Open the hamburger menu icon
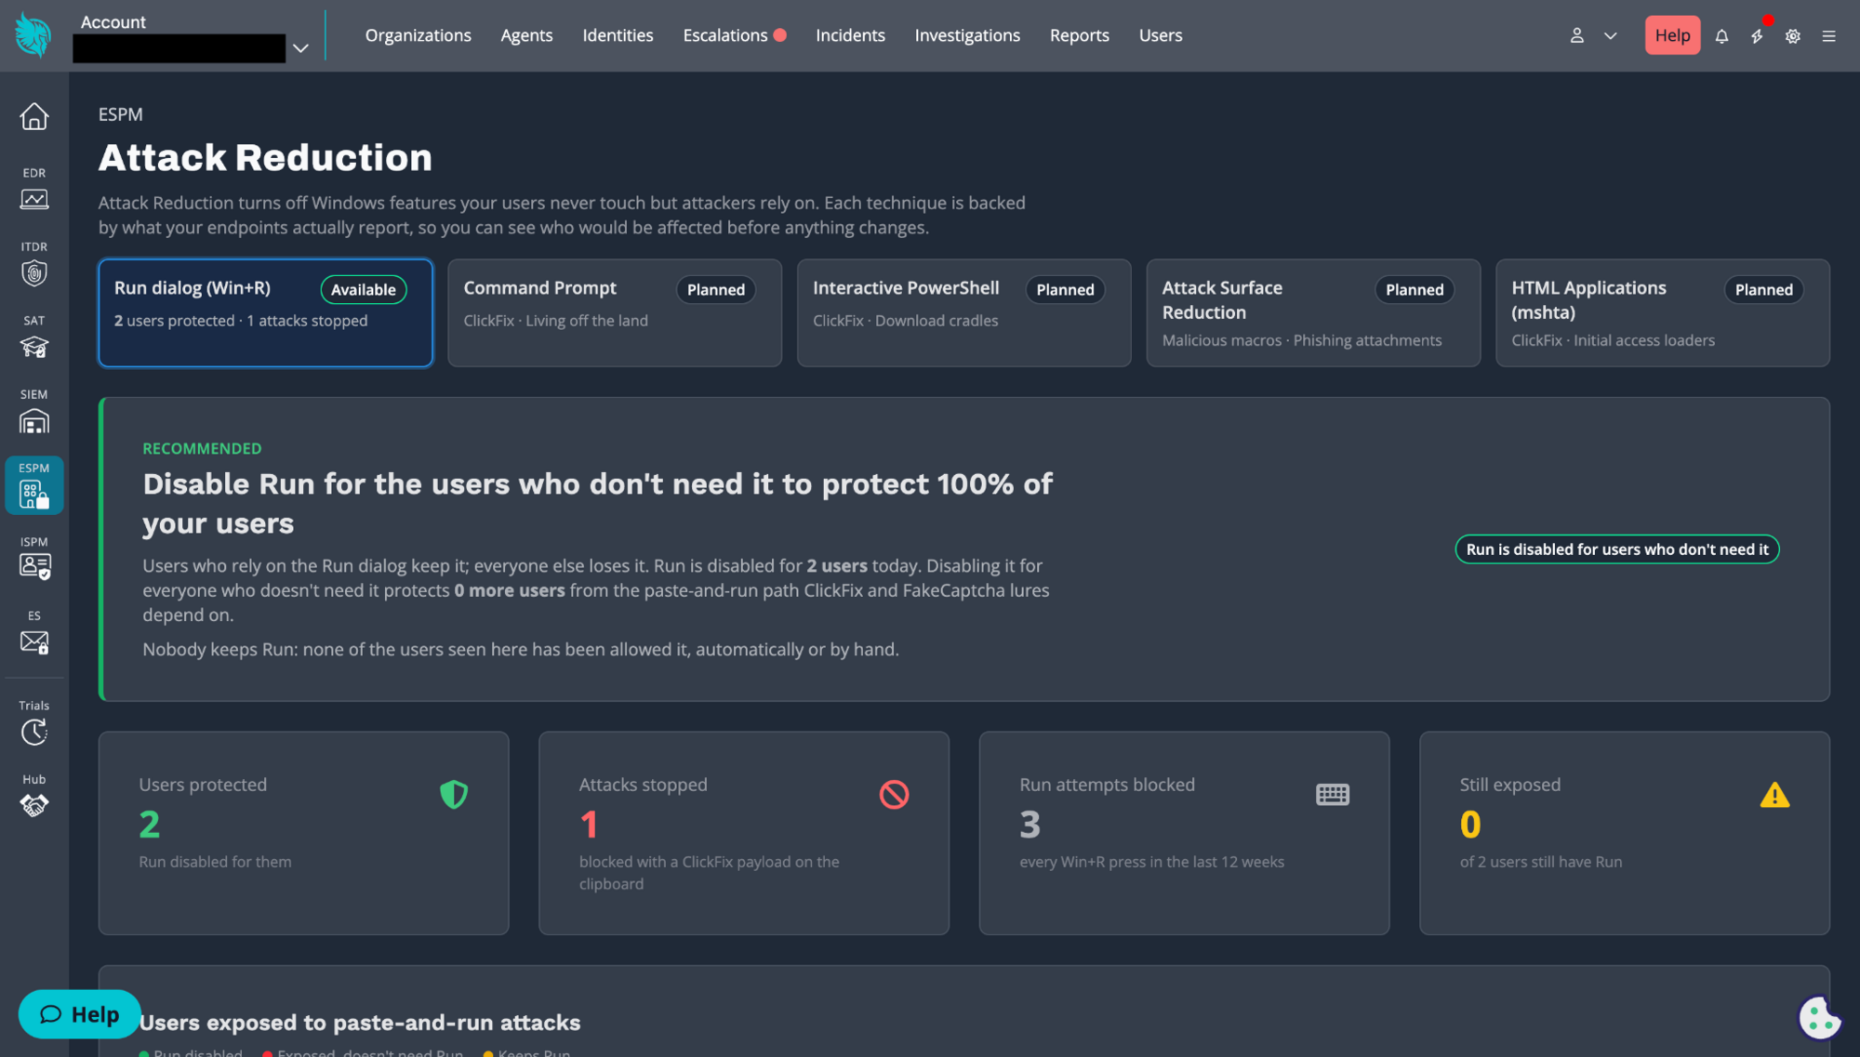 coord(1828,35)
